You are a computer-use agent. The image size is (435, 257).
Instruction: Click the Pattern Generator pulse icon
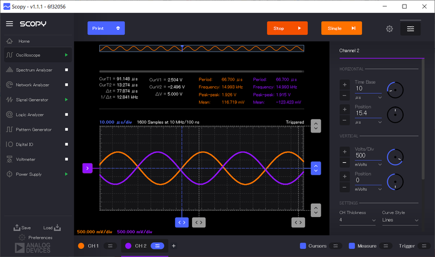click(9, 129)
